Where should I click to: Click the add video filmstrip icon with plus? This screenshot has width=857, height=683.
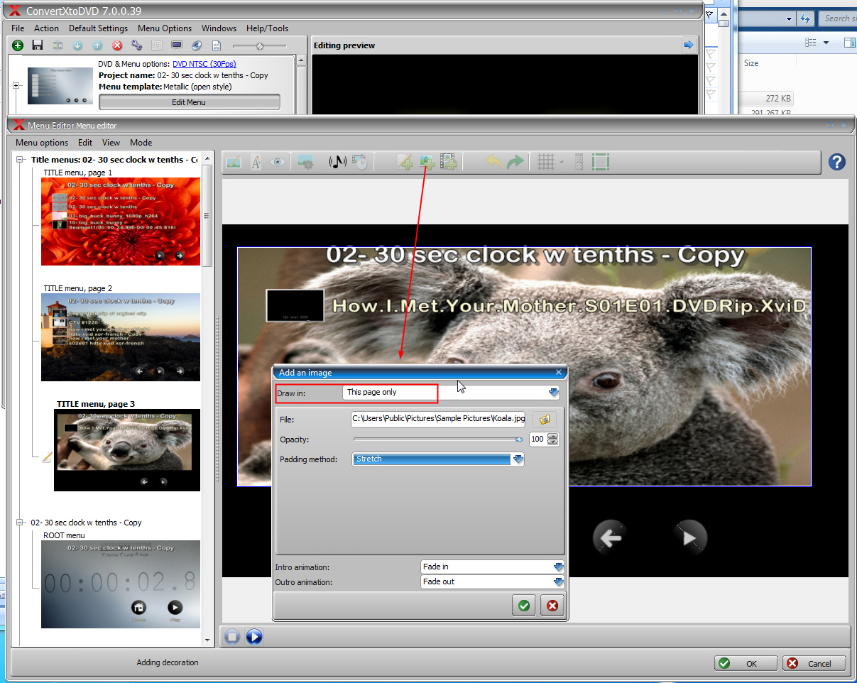click(449, 162)
